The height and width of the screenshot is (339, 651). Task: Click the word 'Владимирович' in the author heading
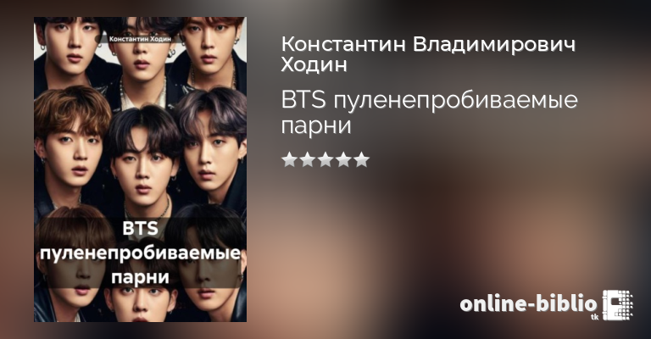coord(494,44)
